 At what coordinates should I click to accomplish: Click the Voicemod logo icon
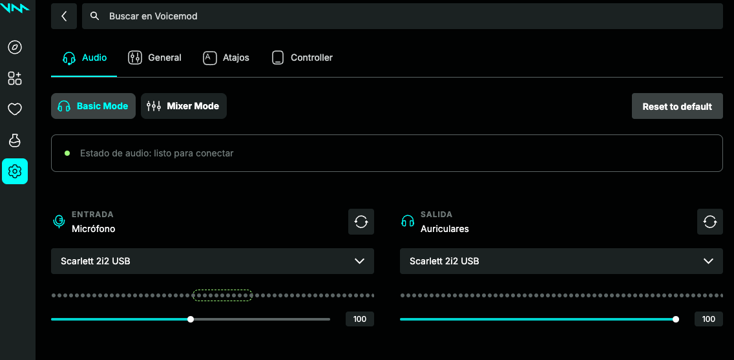click(x=15, y=8)
